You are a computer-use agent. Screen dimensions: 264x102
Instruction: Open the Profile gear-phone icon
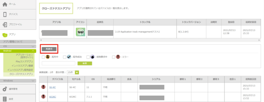[5, 24]
